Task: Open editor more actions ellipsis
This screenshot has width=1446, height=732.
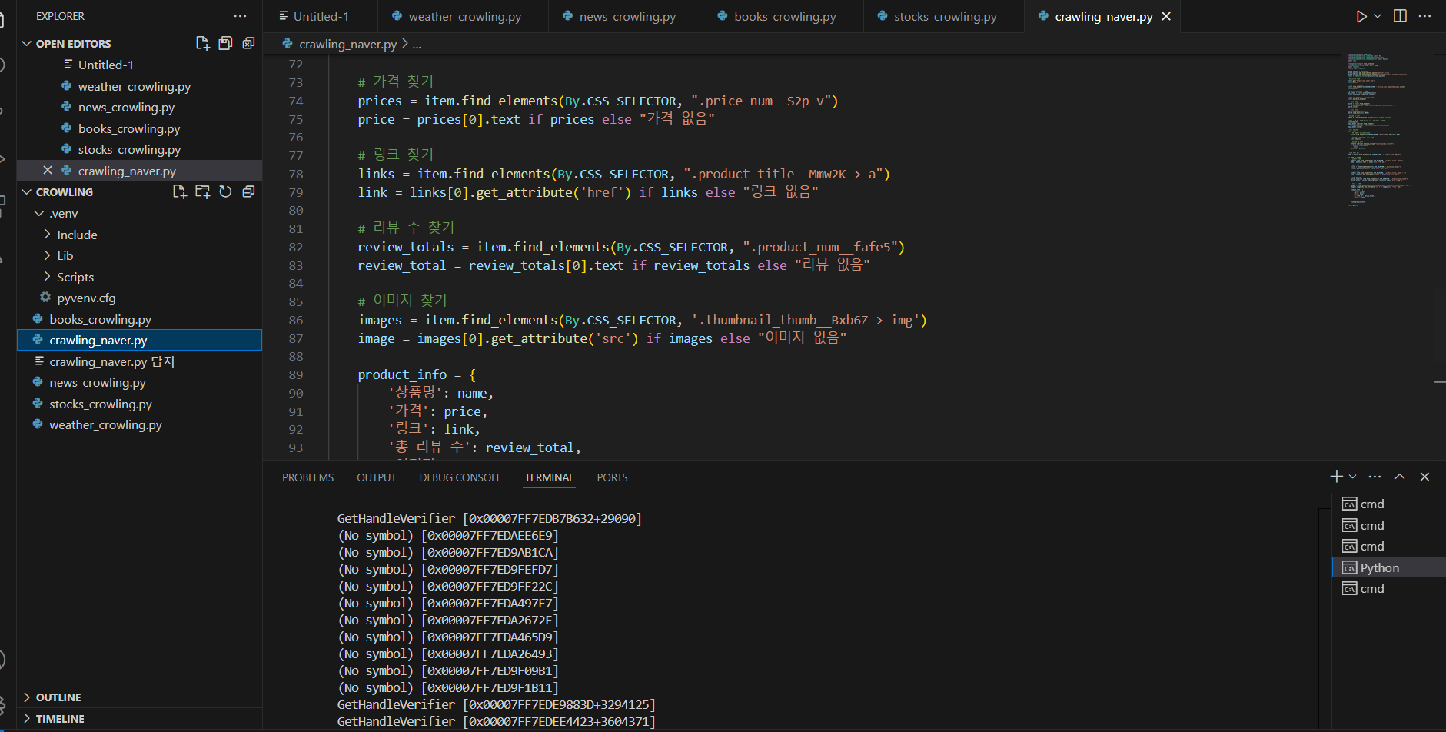Action: pyautogui.click(x=1424, y=16)
